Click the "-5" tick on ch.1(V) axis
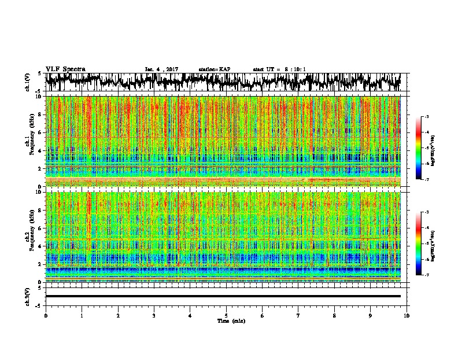Viewport: 458px width, 354px height. pos(39,91)
